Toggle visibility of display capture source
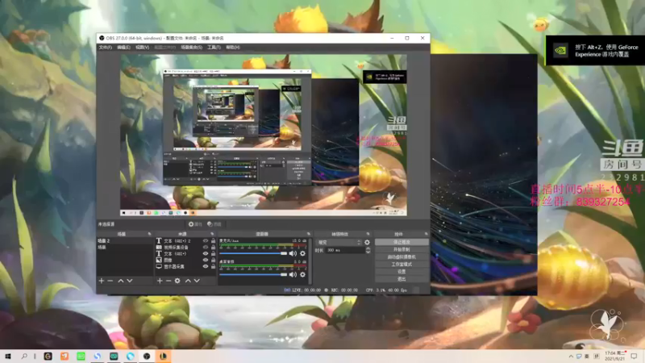Viewport: 645px width, 363px height. (206, 267)
